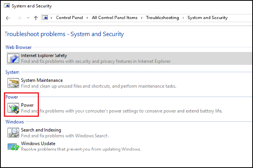This screenshot has width=253, height=168.
Task: Go up one level with up arrow
Action: pyautogui.click(x=36, y=18)
